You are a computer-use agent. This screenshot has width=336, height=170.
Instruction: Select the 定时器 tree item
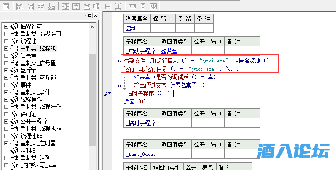28,150
